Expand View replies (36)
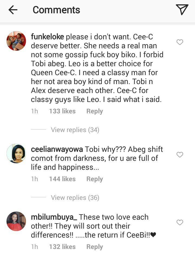The image size is (195, 256). pos(75,198)
